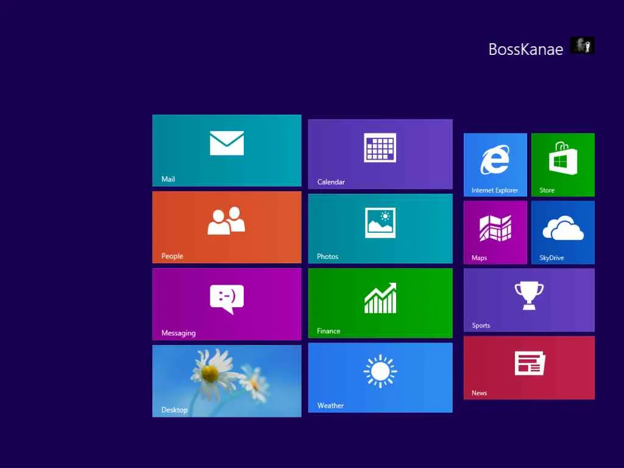Open the Finance tile
624x468 pixels.
pyautogui.click(x=380, y=303)
